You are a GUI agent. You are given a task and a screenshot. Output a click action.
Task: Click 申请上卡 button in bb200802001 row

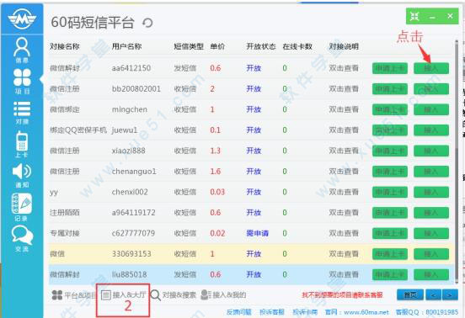pos(390,89)
